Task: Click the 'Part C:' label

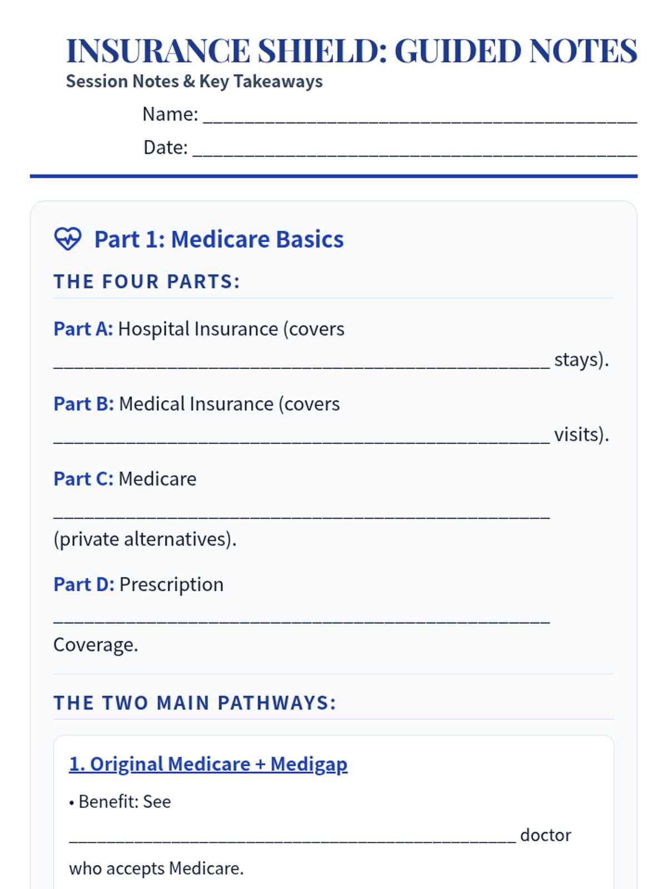Action: pos(83,479)
